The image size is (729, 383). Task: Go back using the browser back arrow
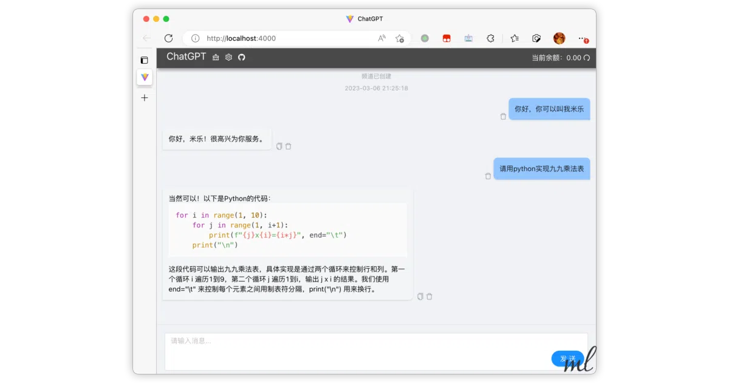click(146, 38)
